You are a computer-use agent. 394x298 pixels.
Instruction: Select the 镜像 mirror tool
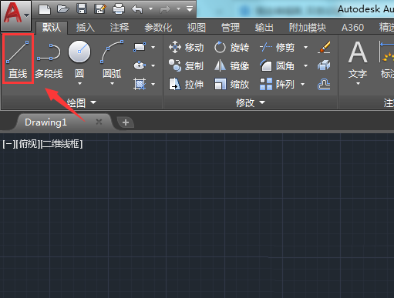[x=231, y=66]
